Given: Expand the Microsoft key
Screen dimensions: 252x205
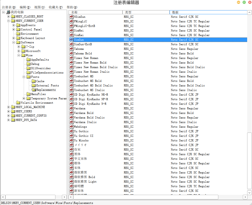Looking at the screenshot, I should (19, 51).
